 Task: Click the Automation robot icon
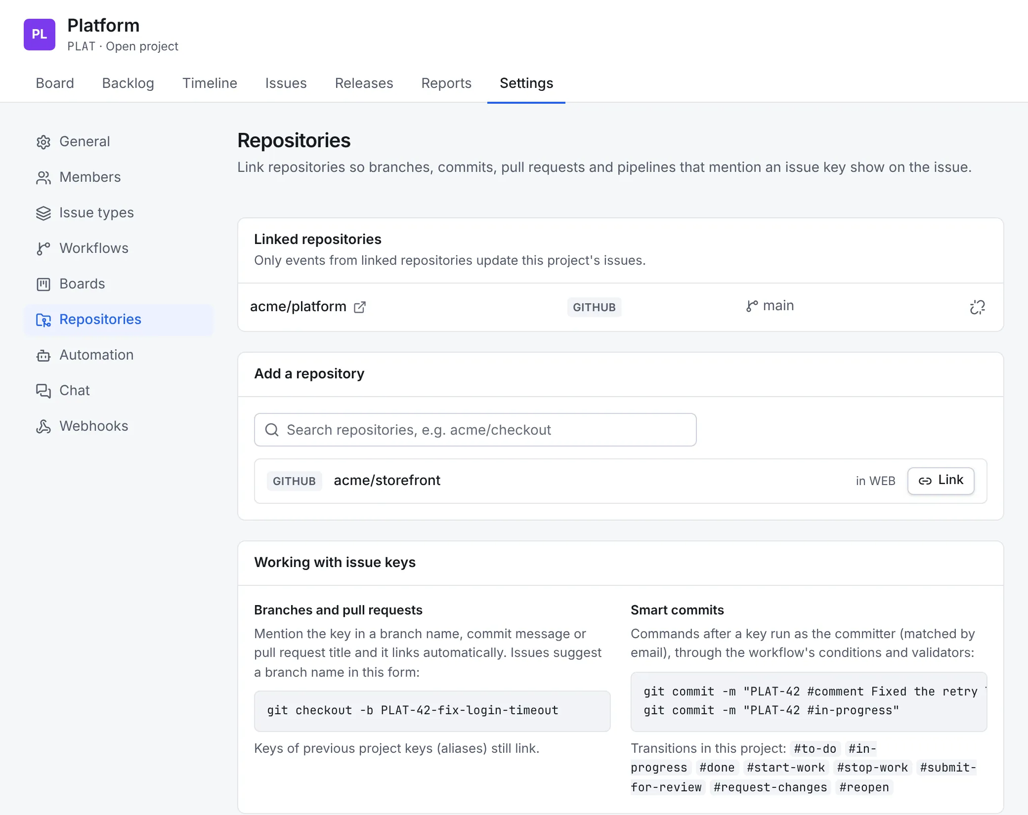coord(43,356)
